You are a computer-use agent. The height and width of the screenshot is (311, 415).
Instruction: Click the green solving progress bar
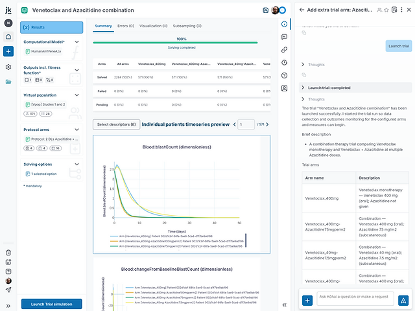tap(175, 43)
